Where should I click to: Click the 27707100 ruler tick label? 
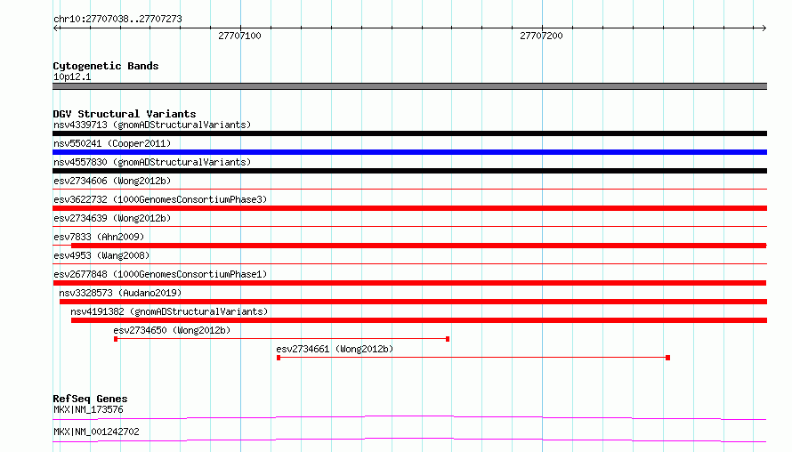coord(239,36)
